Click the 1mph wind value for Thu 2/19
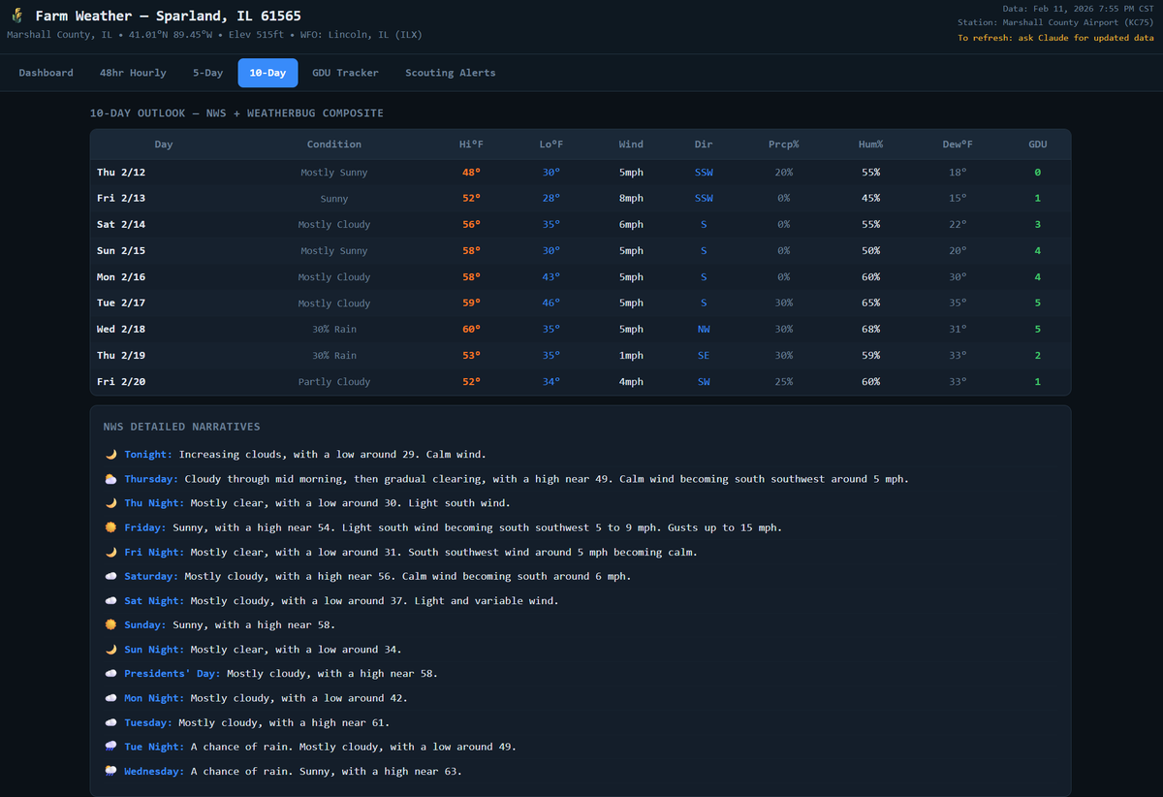1163x797 pixels. tap(631, 356)
